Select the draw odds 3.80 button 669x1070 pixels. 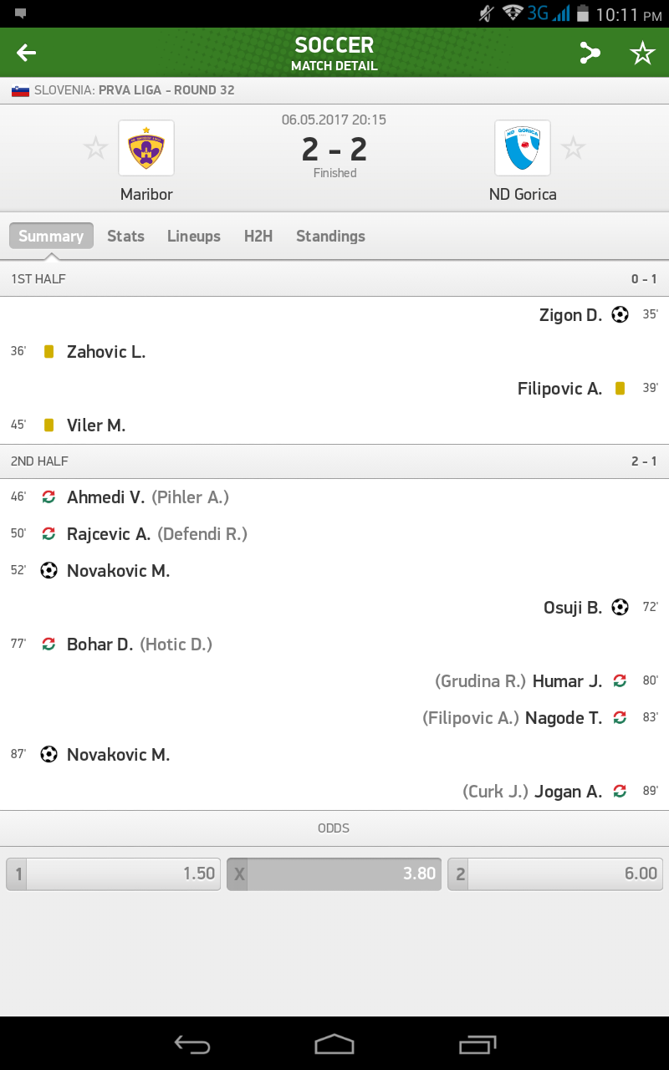tap(334, 874)
